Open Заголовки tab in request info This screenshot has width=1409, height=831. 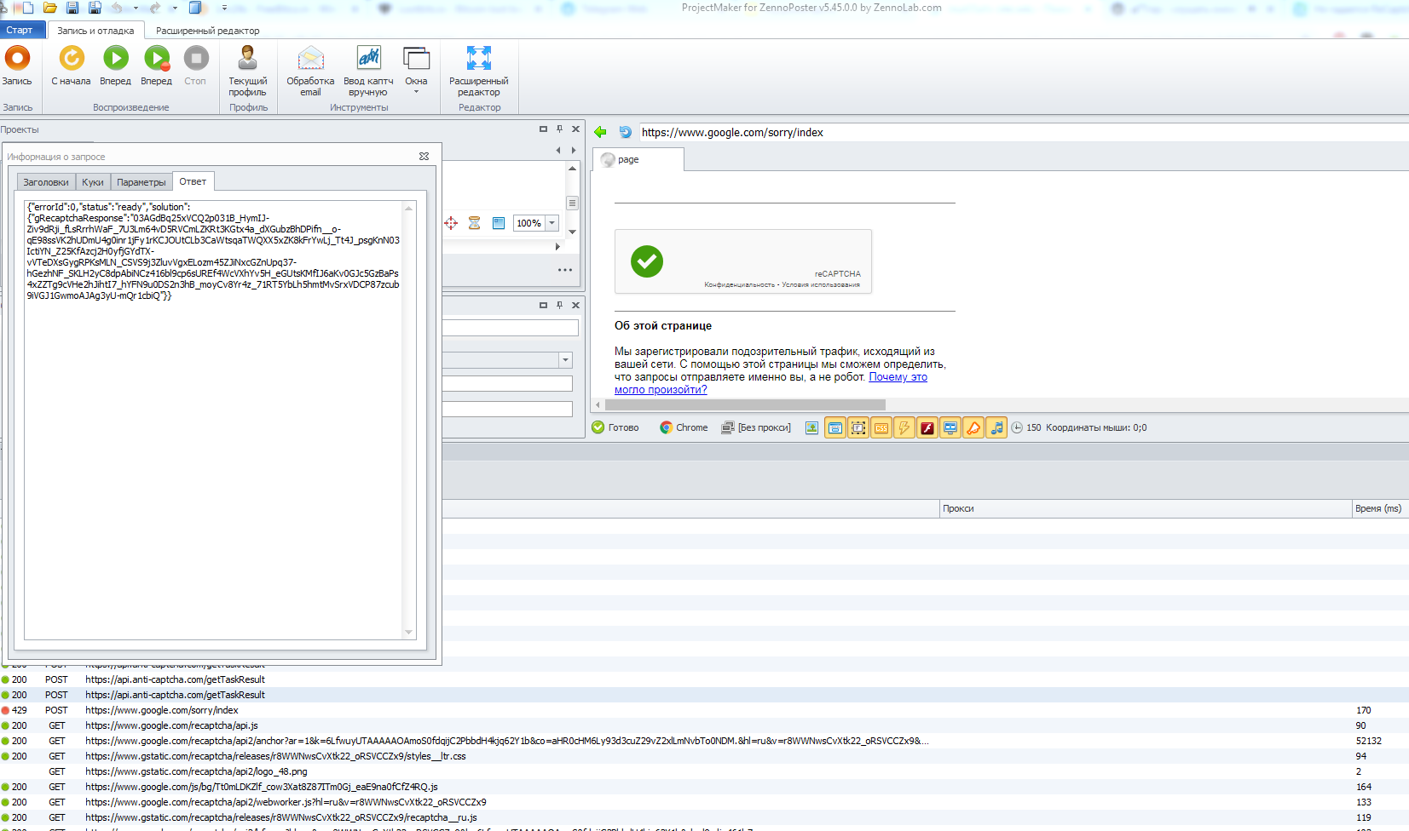pos(46,182)
